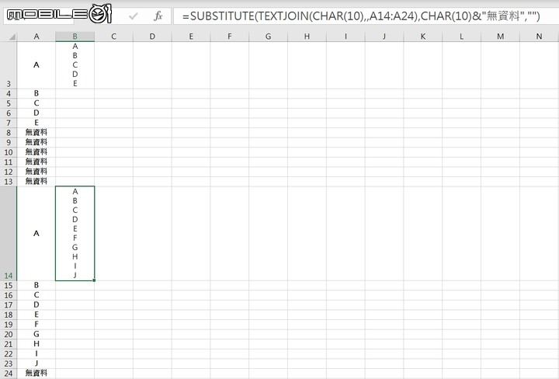559x379 pixels.
Task: Select column M header
Action: coord(500,37)
